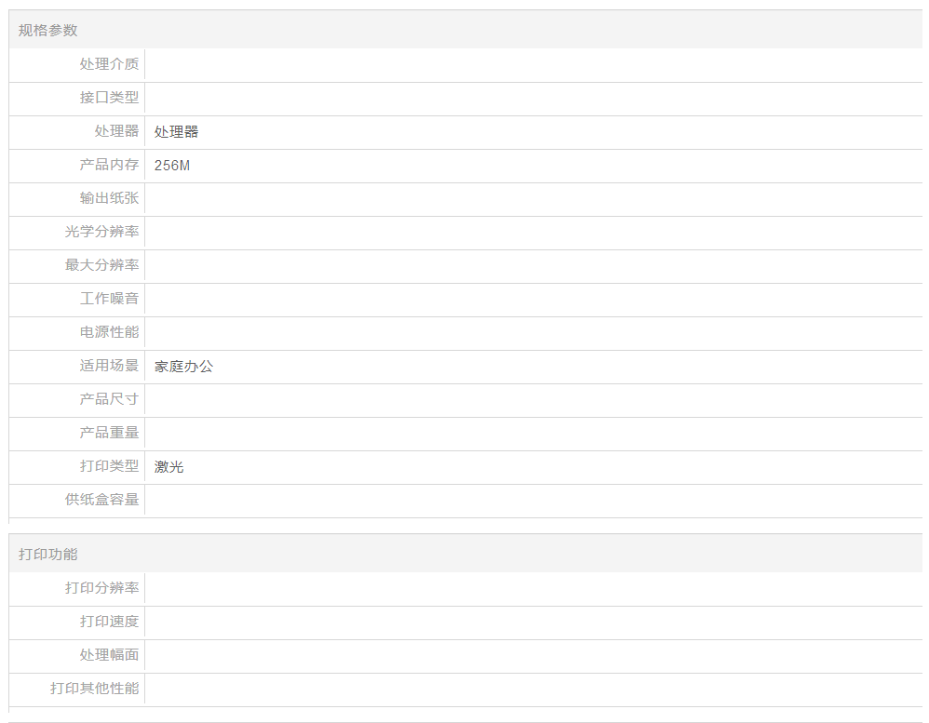The image size is (929, 723).
Task: Select the 光学分辨率 label
Action: coord(101,232)
